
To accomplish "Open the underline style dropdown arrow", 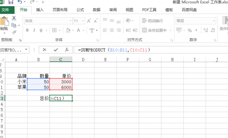I will pyautogui.click(x=46, y=30).
